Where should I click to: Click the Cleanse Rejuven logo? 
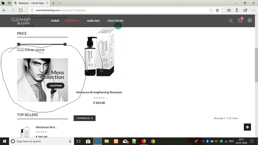click(x=21, y=21)
